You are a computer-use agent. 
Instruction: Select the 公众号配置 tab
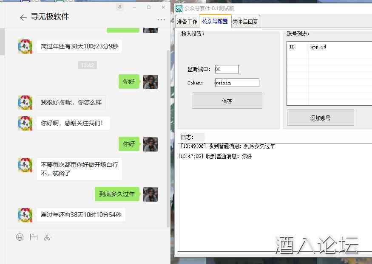tap(215, 21)
